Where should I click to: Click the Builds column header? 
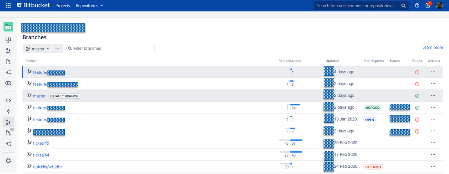(x=417, y=61)
